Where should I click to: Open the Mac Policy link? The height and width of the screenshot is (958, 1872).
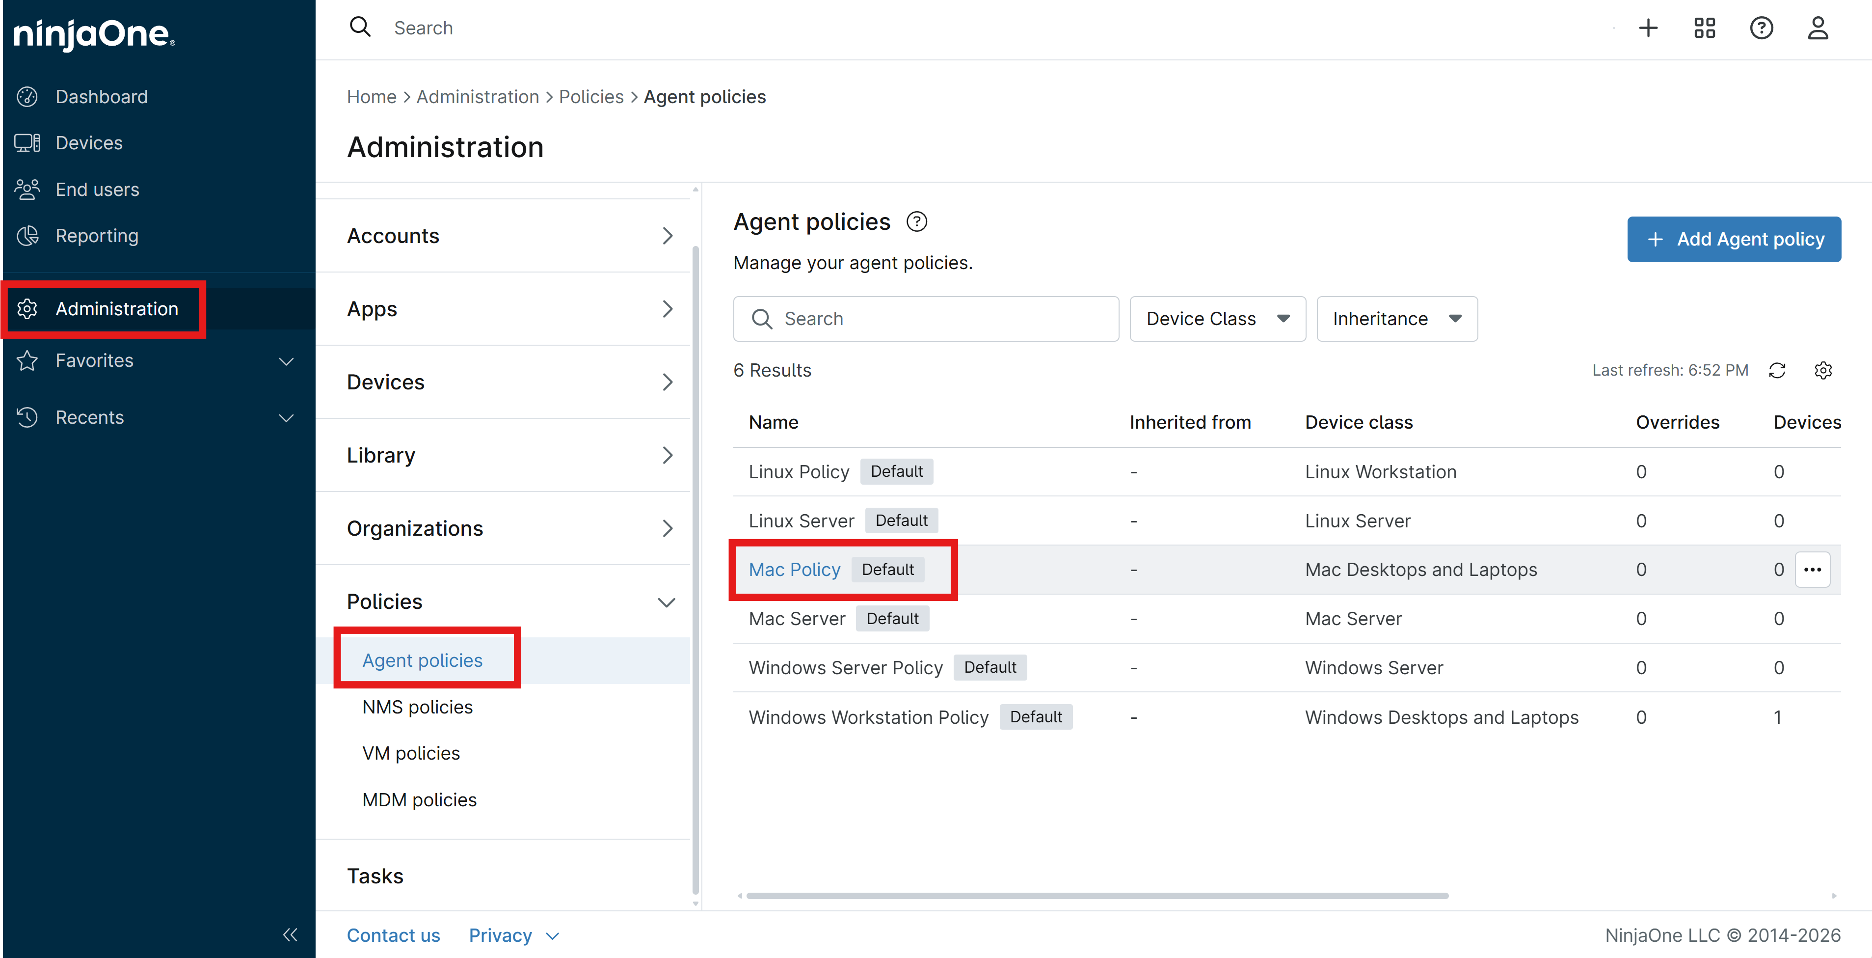(794, 570)
